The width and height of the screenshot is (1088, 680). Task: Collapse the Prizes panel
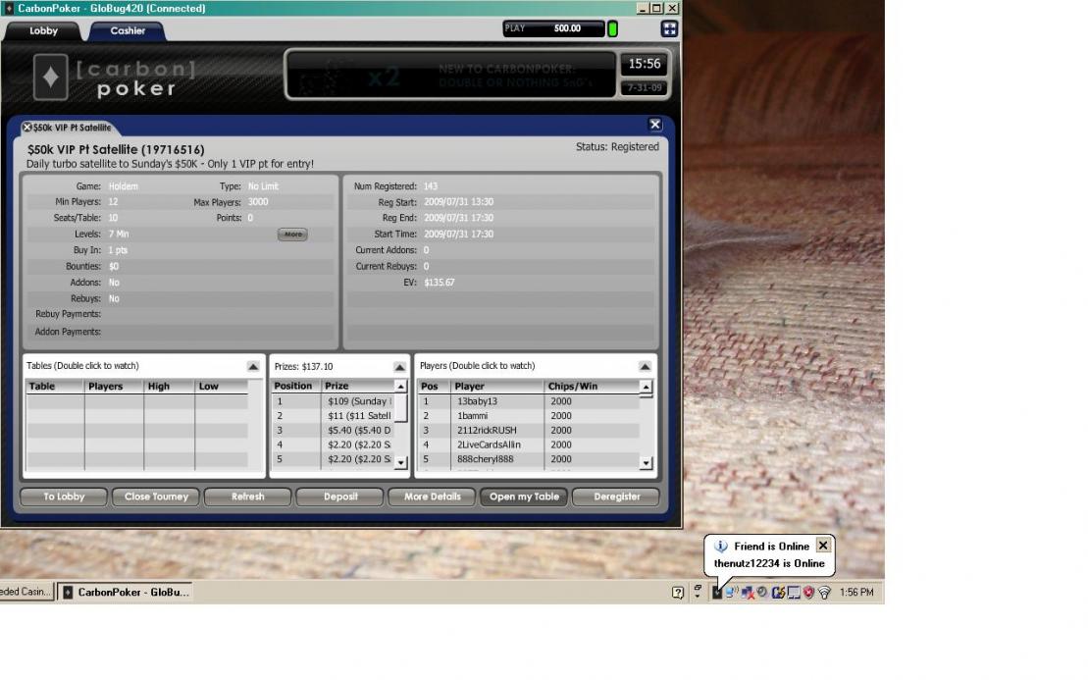click(399, 366)
